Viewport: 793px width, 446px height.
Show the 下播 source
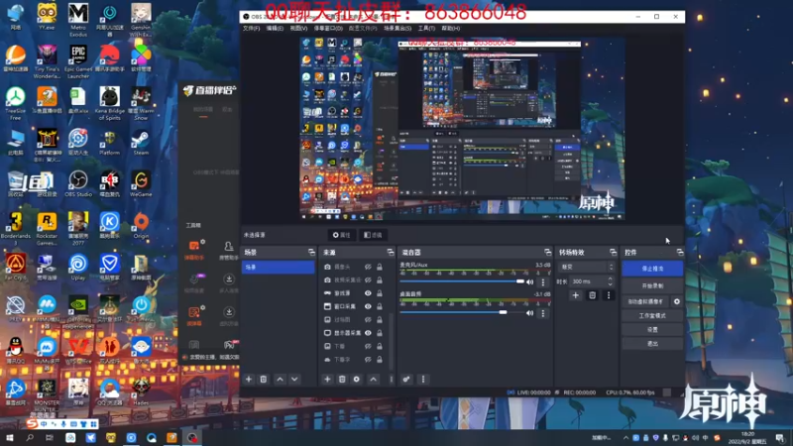click(368, 346)
